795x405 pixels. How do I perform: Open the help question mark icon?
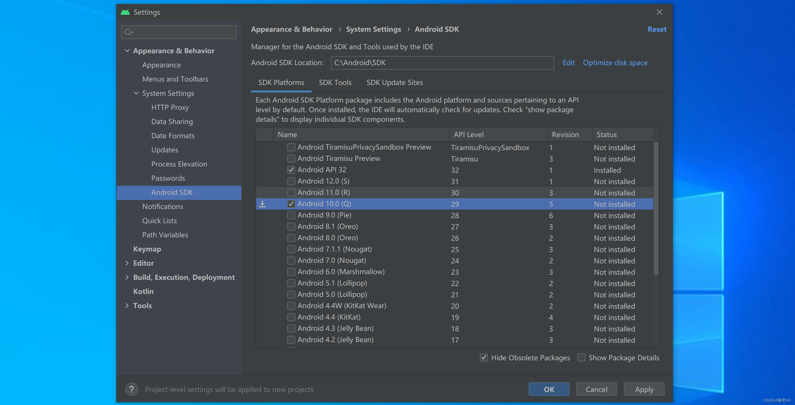[x=131, y=389]
